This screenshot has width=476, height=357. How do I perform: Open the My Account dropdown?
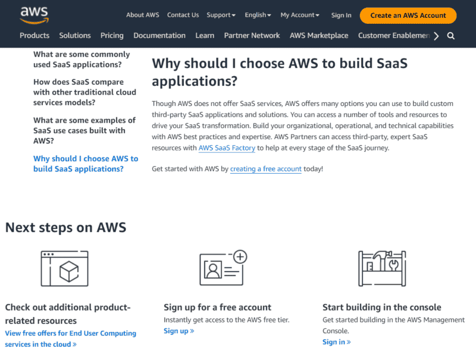point(299,15)
